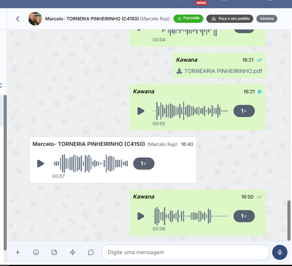Image resolution: width=292 pixels, height=266 pixels.
Task: Change playback speed on the 00:05 audio
Action: point(244,111)
